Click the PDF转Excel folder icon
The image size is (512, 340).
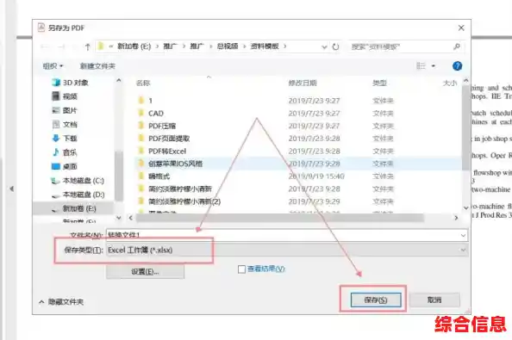[x=141, y=151]
